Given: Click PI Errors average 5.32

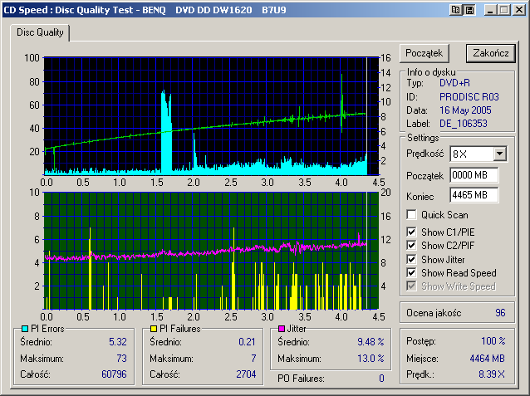Looking at the screenshot, I should click(x=118, y=342).
